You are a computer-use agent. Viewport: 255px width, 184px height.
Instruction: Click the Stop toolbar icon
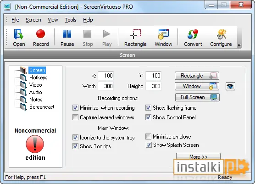(x=88, y=38)
